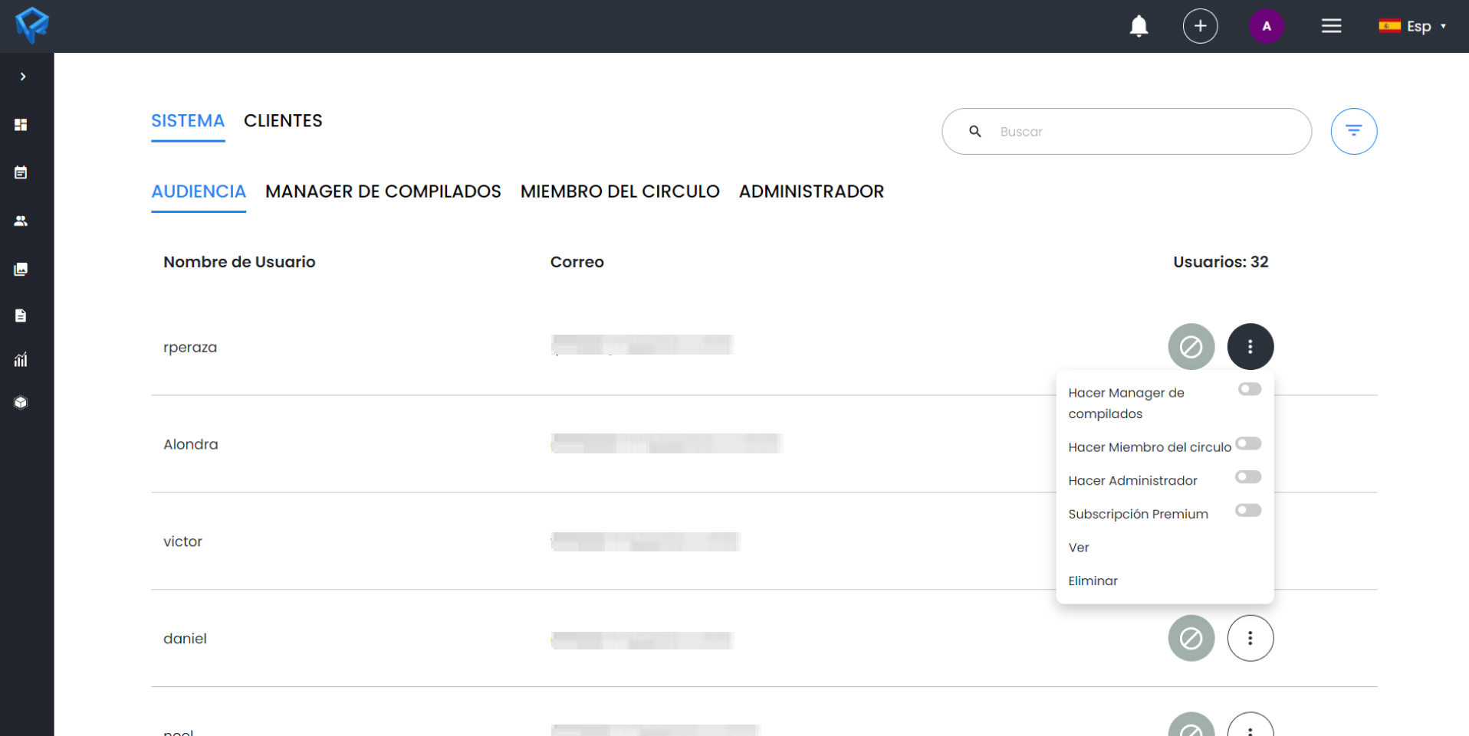Select the MIEMBRO DEL CIRCULO tab
The width and height of the screenshot is (1469, 736).
(x=619, y=191)
